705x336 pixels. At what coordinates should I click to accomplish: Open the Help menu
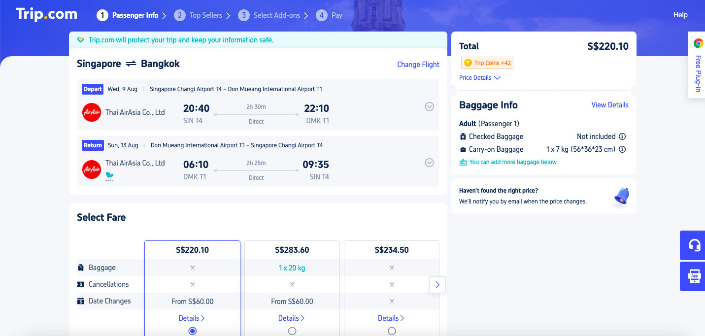[x=680, y=15]
